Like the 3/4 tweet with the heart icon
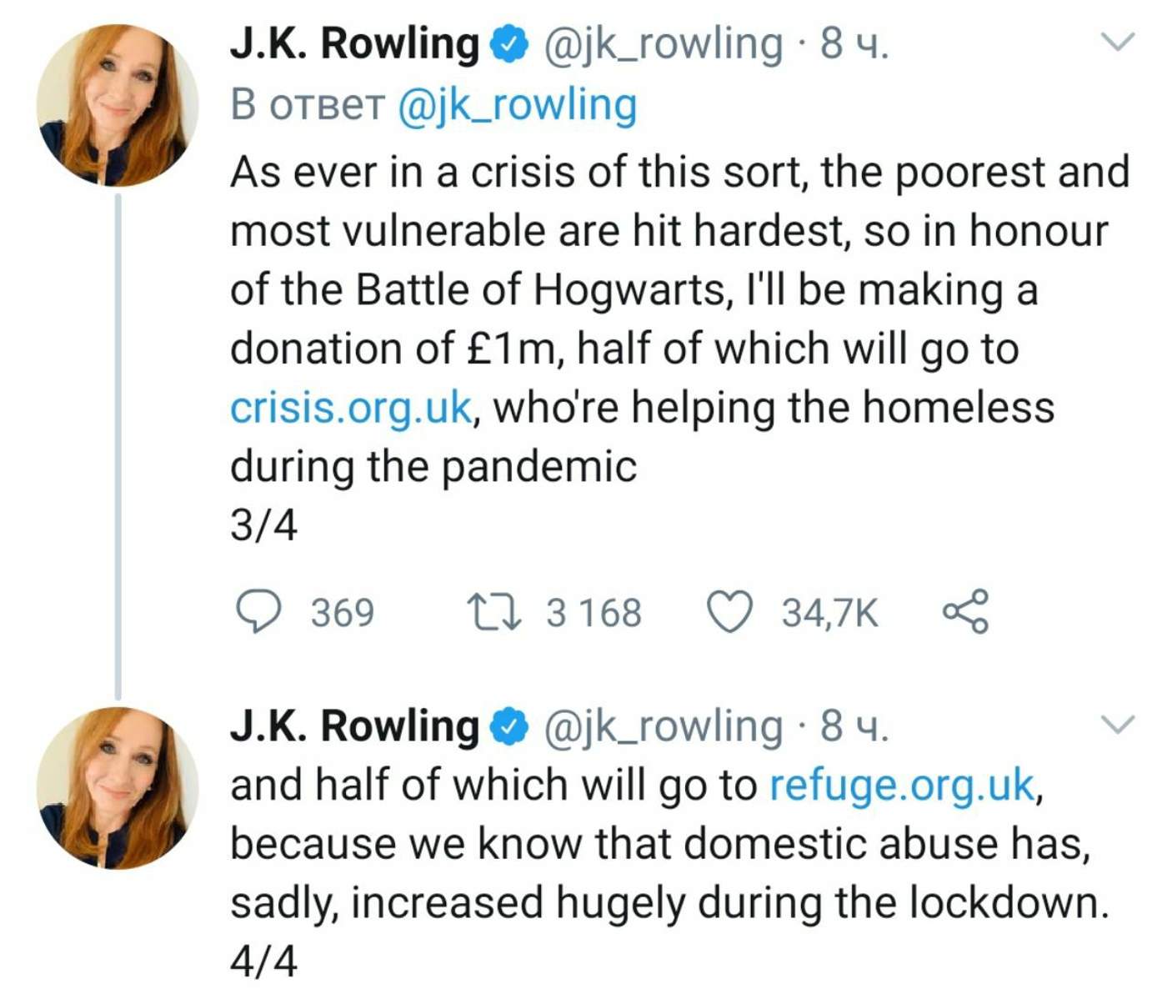The height and width of the screenshot is (999, 1167). (x=730, y=611)
